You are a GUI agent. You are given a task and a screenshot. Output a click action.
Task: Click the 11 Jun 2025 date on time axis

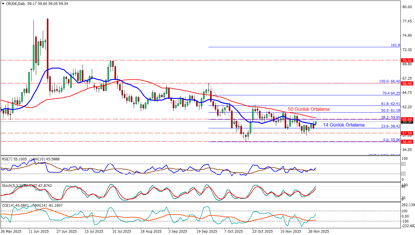click(38, 232)
